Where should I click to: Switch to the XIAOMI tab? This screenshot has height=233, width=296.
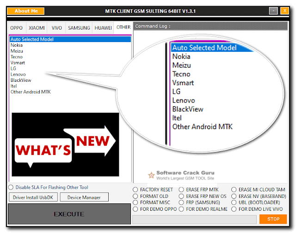click(x=37, y=28)
